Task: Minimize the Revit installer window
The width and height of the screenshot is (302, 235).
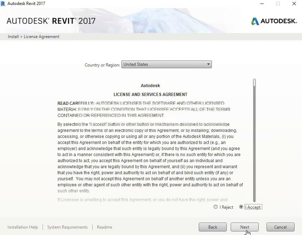Action: 262,4
